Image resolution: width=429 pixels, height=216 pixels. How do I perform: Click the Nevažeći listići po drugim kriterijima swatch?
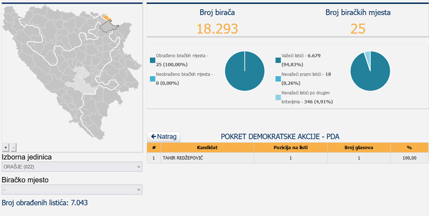(x=278, y=97)
